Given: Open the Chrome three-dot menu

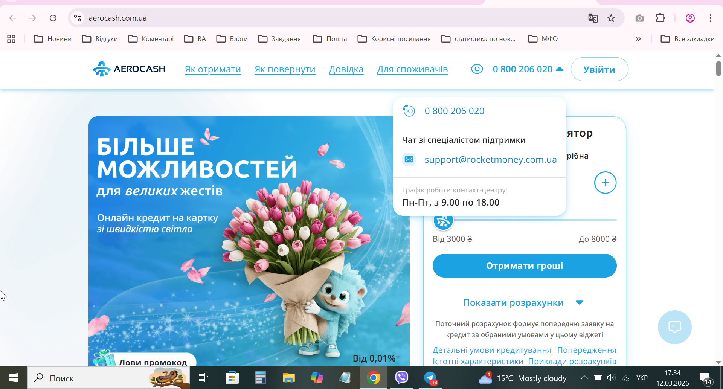Looking at the screenshot, I should (711, 18).
